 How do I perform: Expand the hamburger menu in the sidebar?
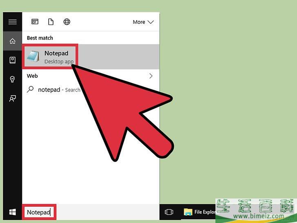(12, 22)
